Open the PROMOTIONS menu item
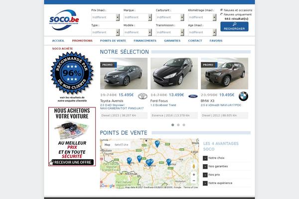Image resolution: width=299 pixels, height=199 pixels. point(82,41)
